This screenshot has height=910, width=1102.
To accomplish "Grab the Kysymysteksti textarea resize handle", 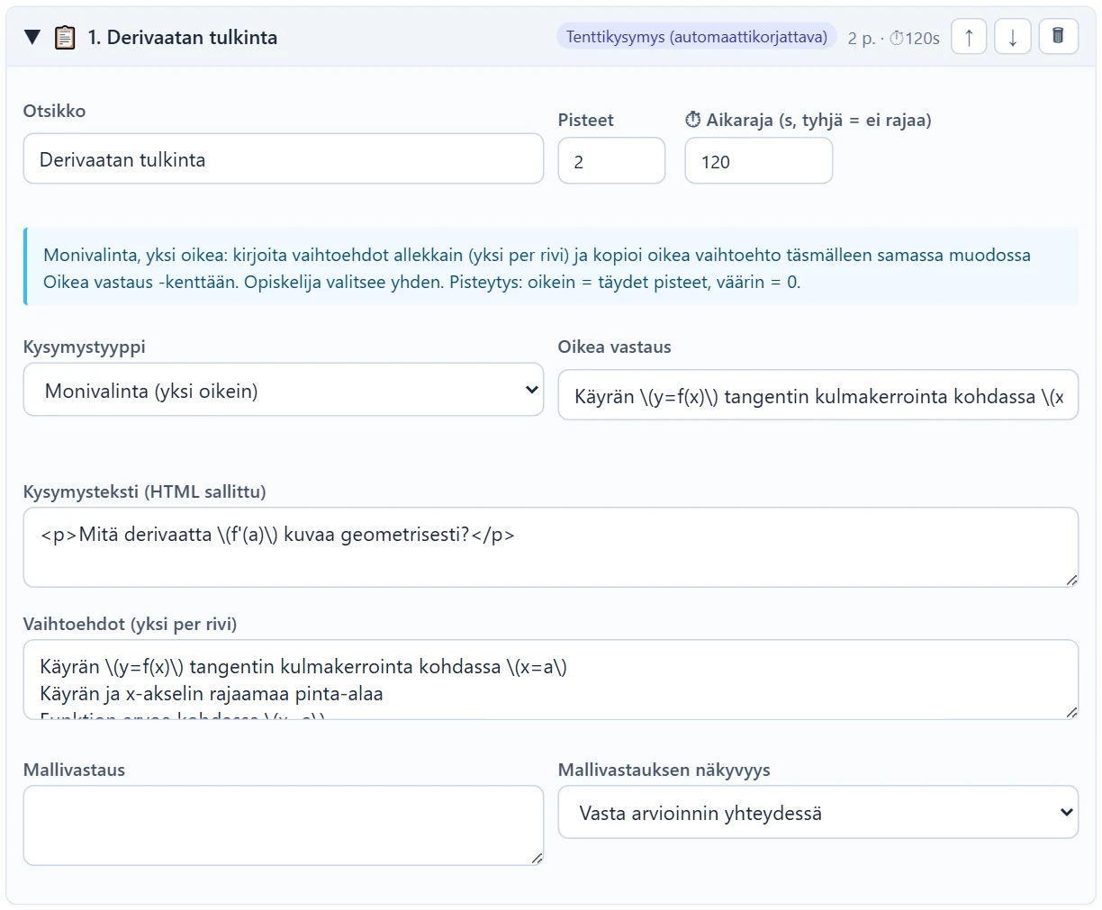I will [1071, 580].
